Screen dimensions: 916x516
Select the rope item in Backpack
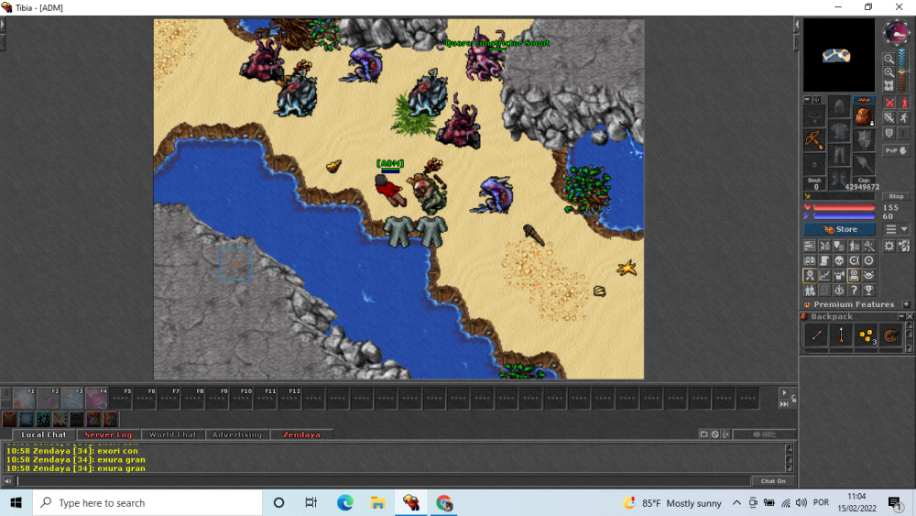pyautogui.click(x=891, y=335)
